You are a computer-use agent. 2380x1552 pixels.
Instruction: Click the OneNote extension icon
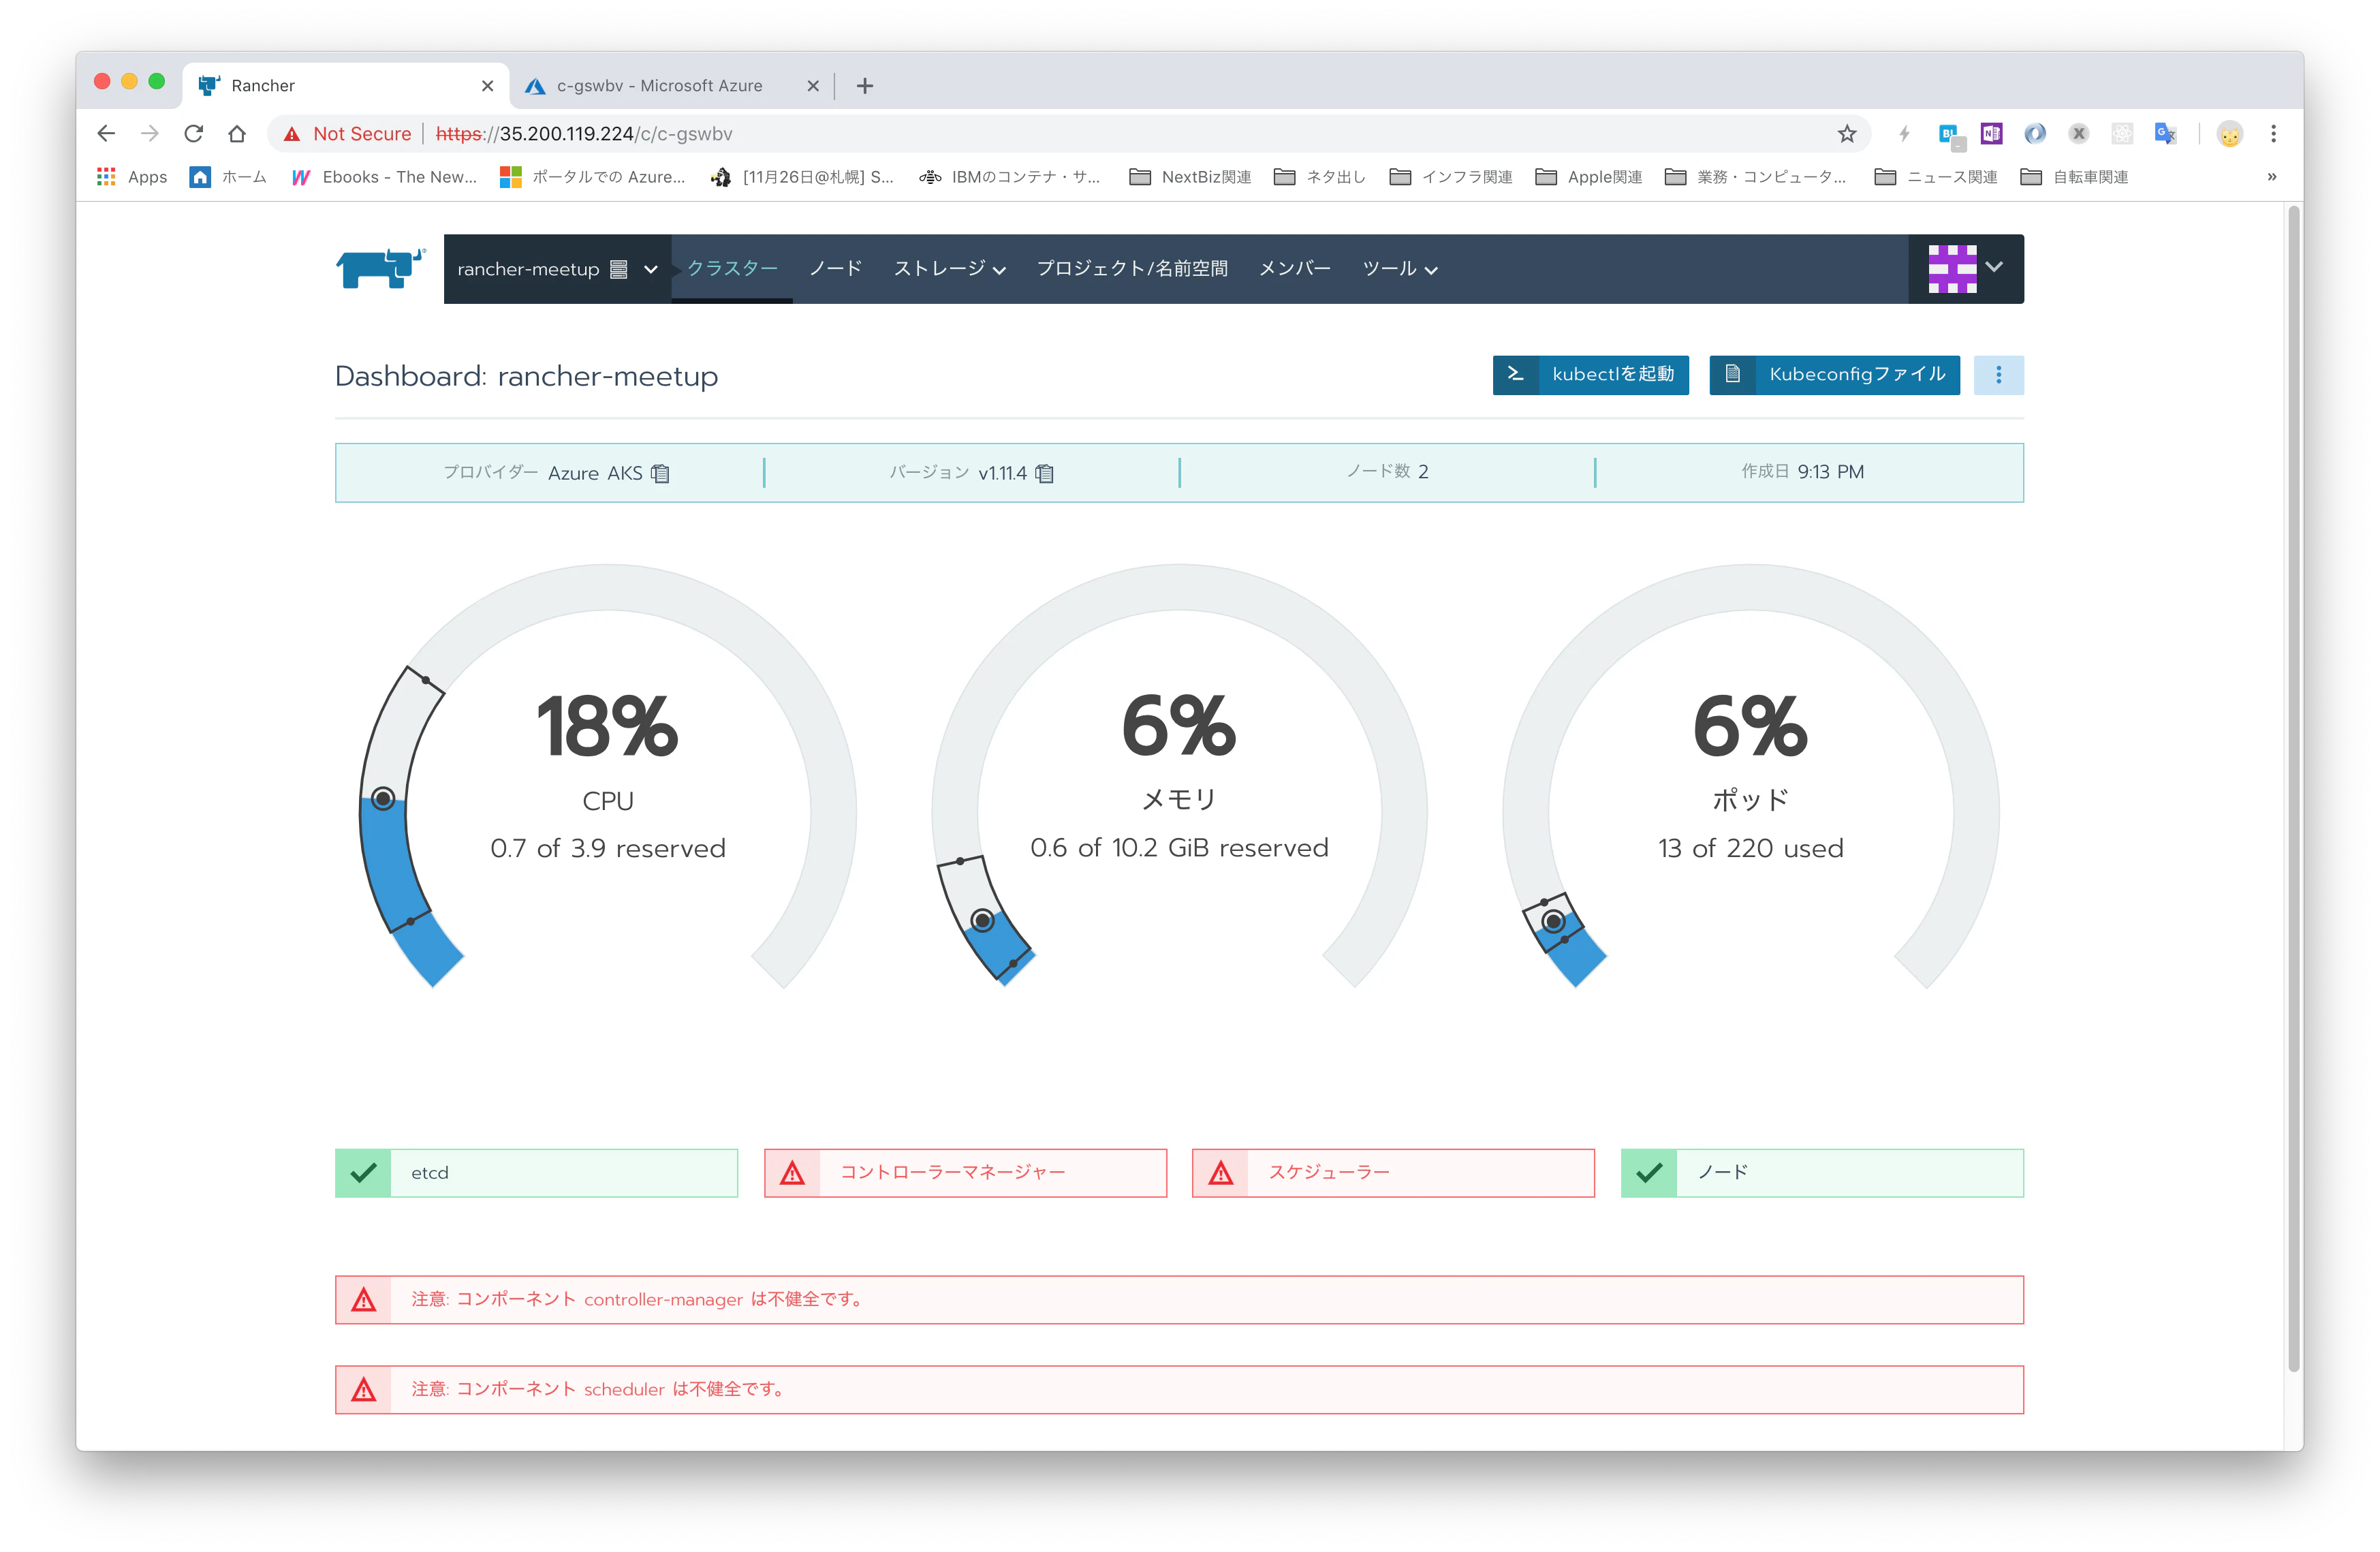click(1991, 133)
